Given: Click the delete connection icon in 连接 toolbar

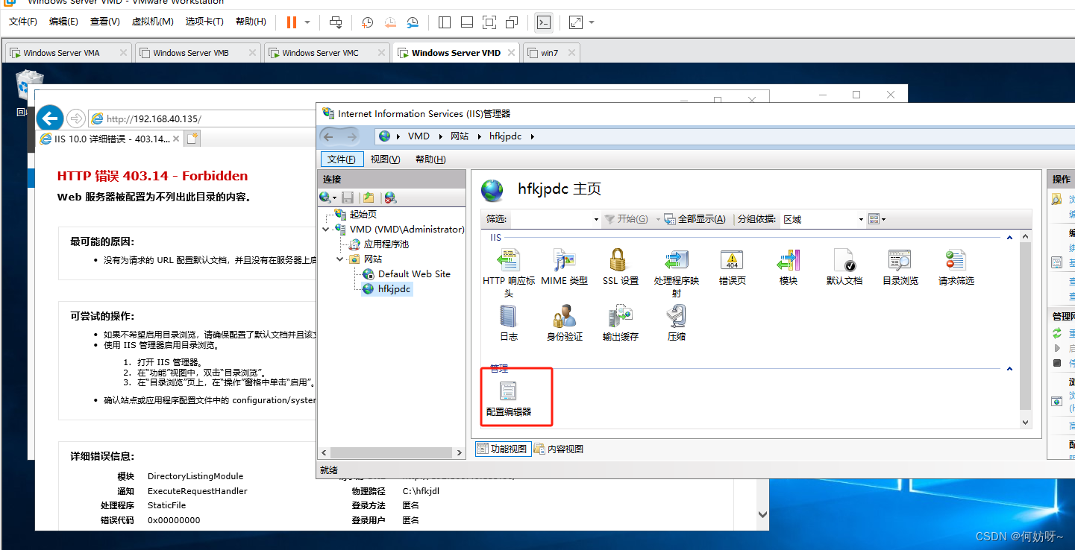Looking at the screenshot, I should point(389,197).
